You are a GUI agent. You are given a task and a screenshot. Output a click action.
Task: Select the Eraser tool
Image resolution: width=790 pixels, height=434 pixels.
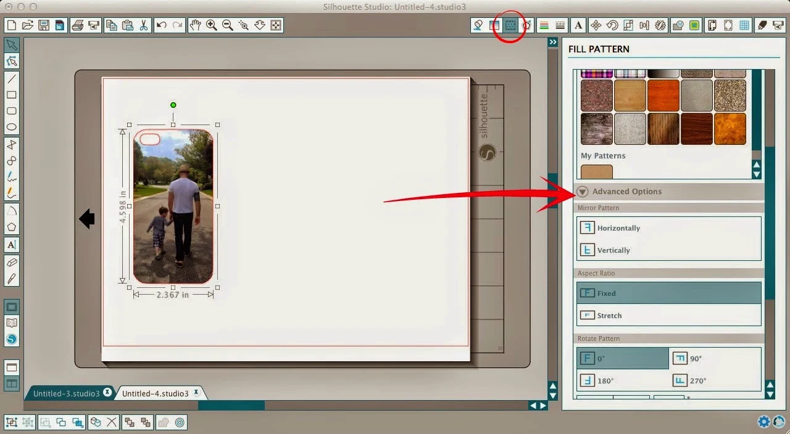(x=12, y=262)
